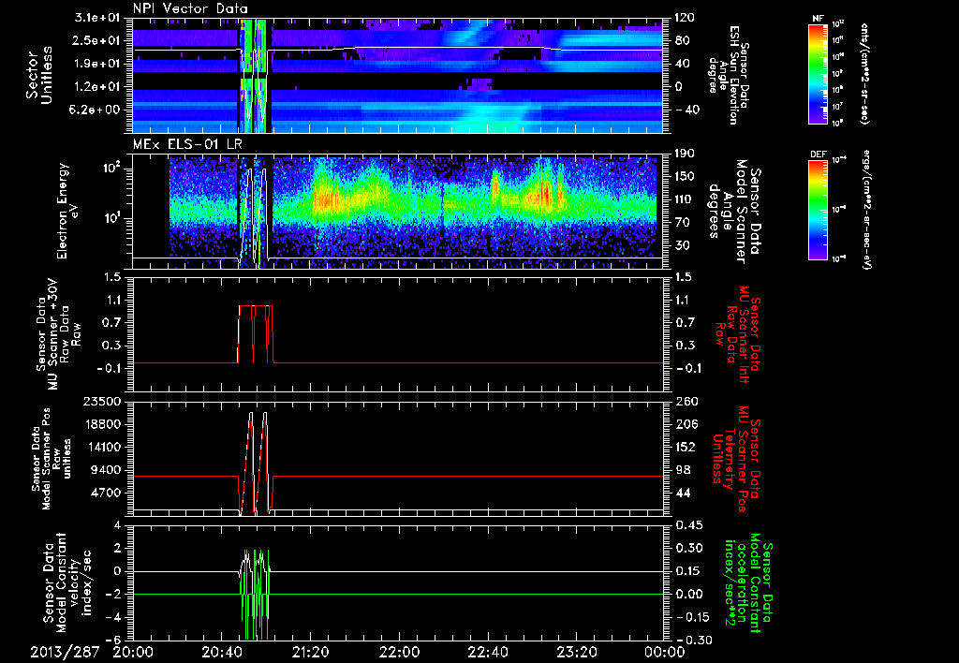Click the 'NF' label above the color bar
The width and height of the screenshot is (959, 663).
pyautogui.click(x=818, y=19)
